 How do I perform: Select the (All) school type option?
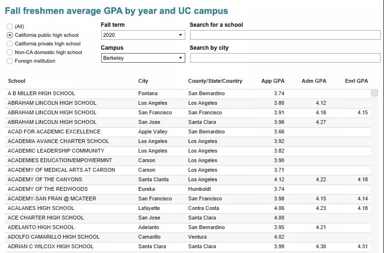coord(10,27)
